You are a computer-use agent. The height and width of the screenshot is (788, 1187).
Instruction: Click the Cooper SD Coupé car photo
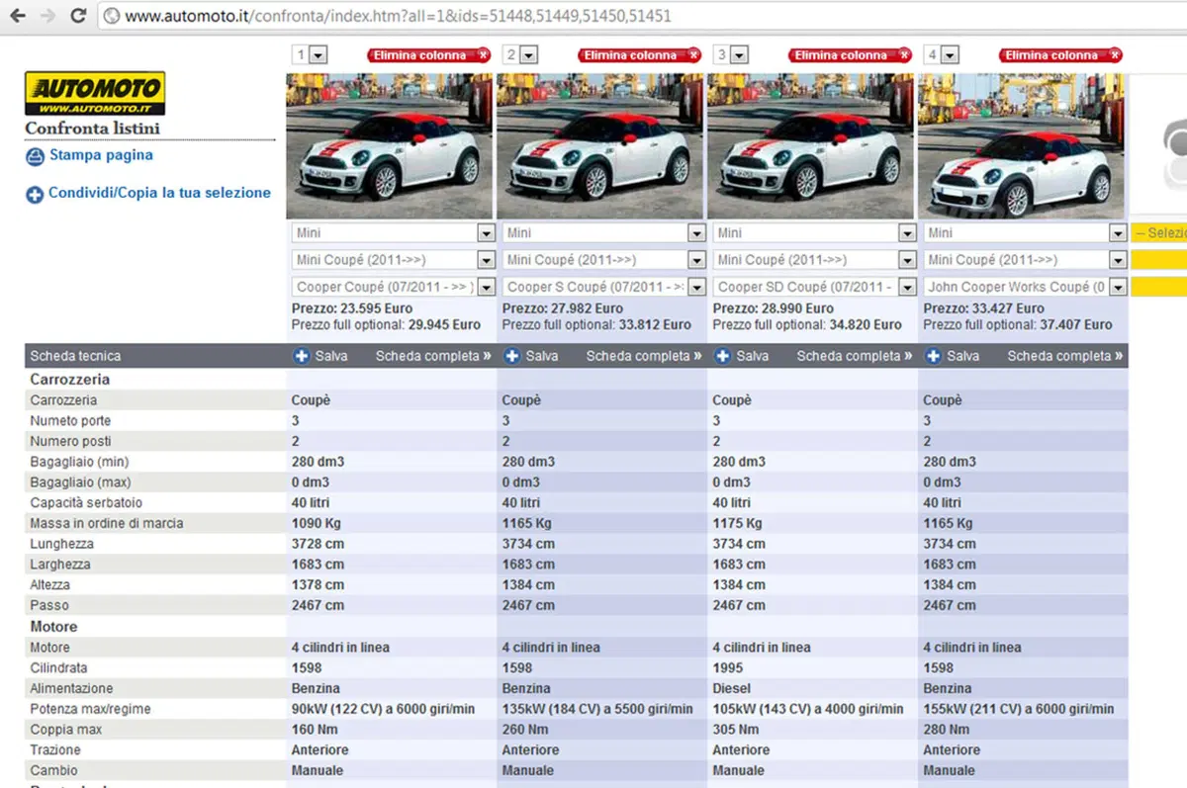(x=811, y=145)
